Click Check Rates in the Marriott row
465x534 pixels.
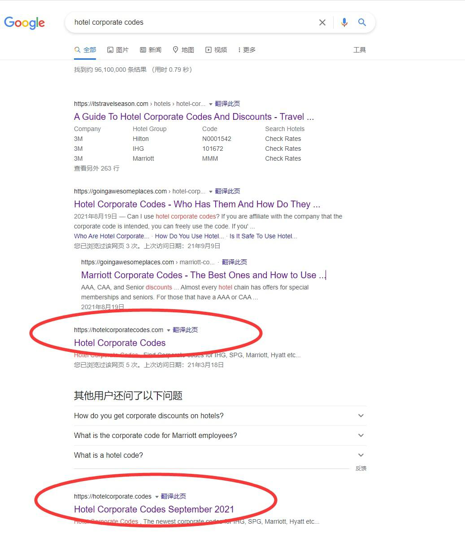(283, 158)
